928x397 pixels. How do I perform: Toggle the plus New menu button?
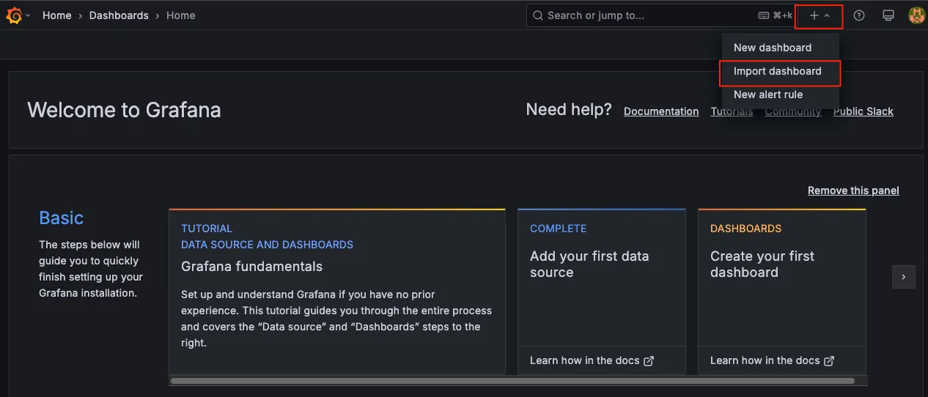tap(819, 15)
